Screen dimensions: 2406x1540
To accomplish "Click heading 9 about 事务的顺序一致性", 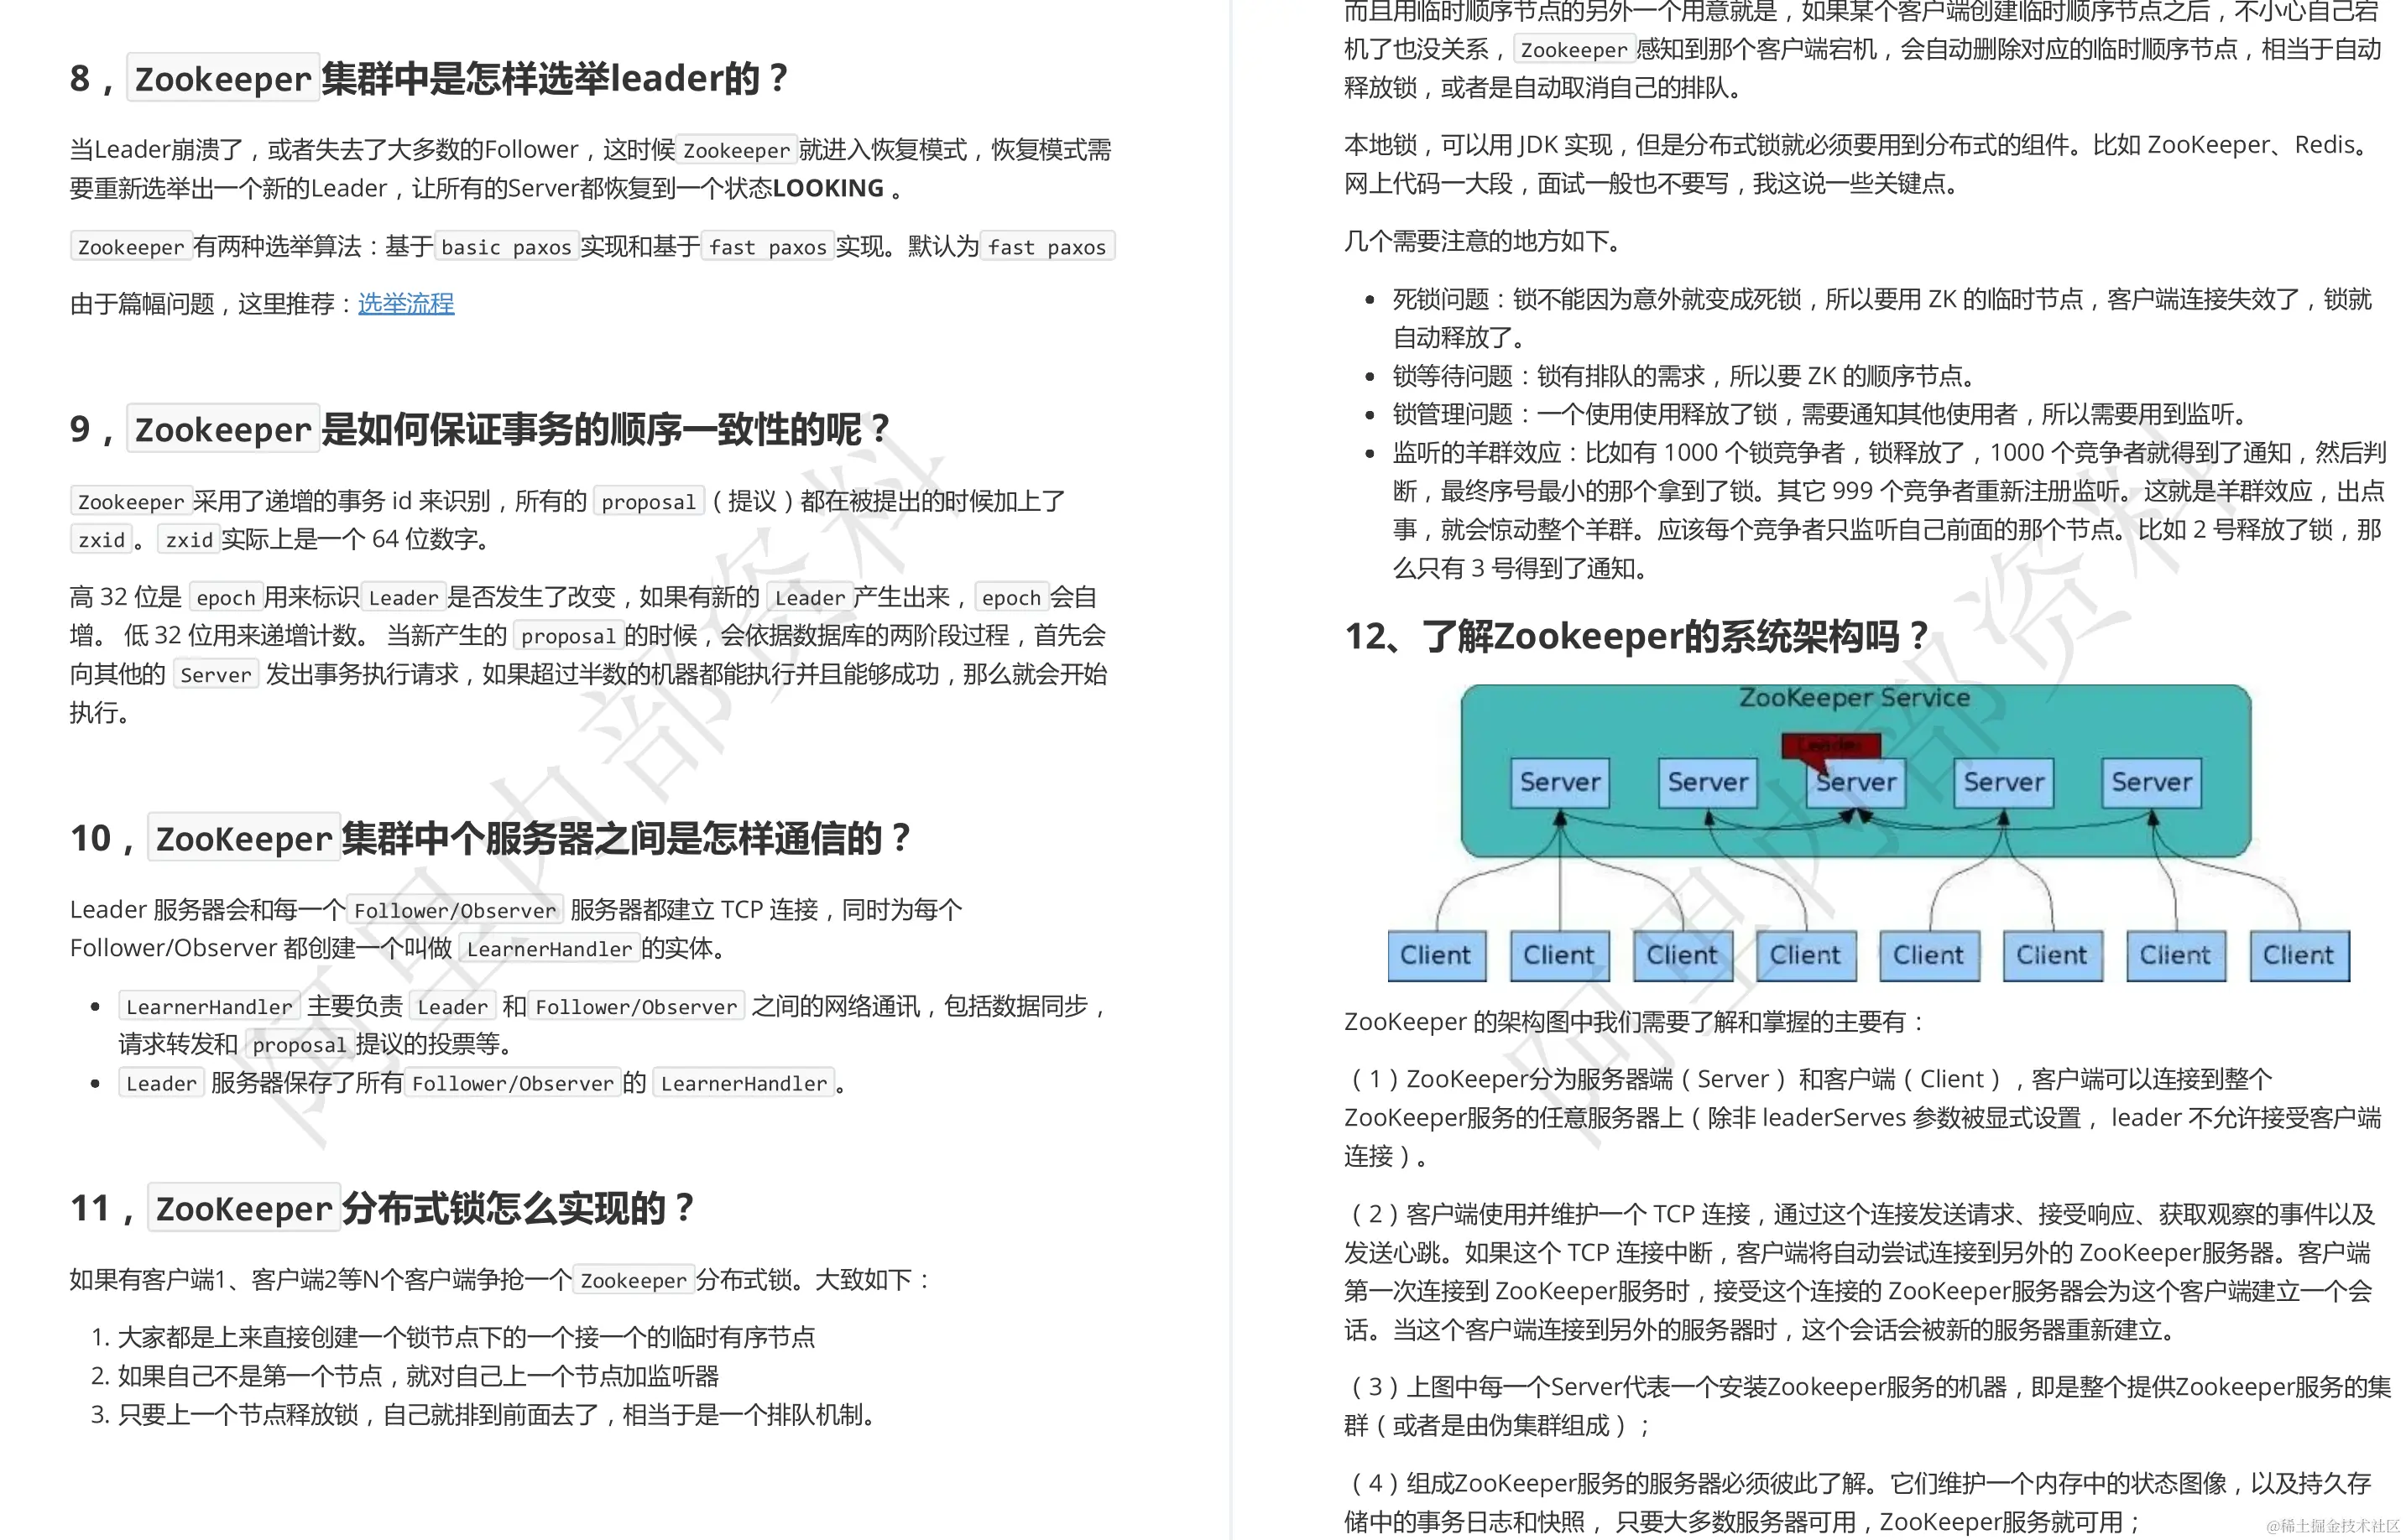I will click(479, 429).
